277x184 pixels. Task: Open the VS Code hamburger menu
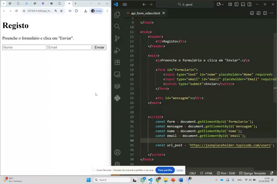[125, 4]
